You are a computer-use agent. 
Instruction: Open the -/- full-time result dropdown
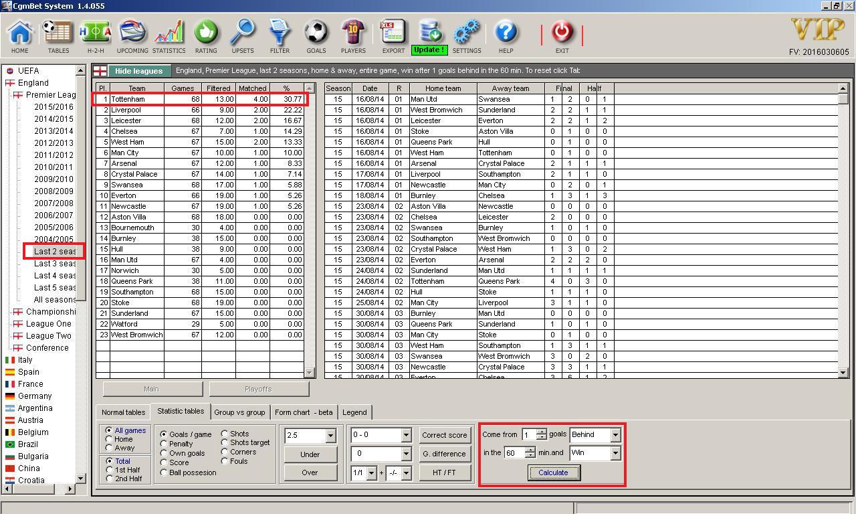[x=405, y=473]
